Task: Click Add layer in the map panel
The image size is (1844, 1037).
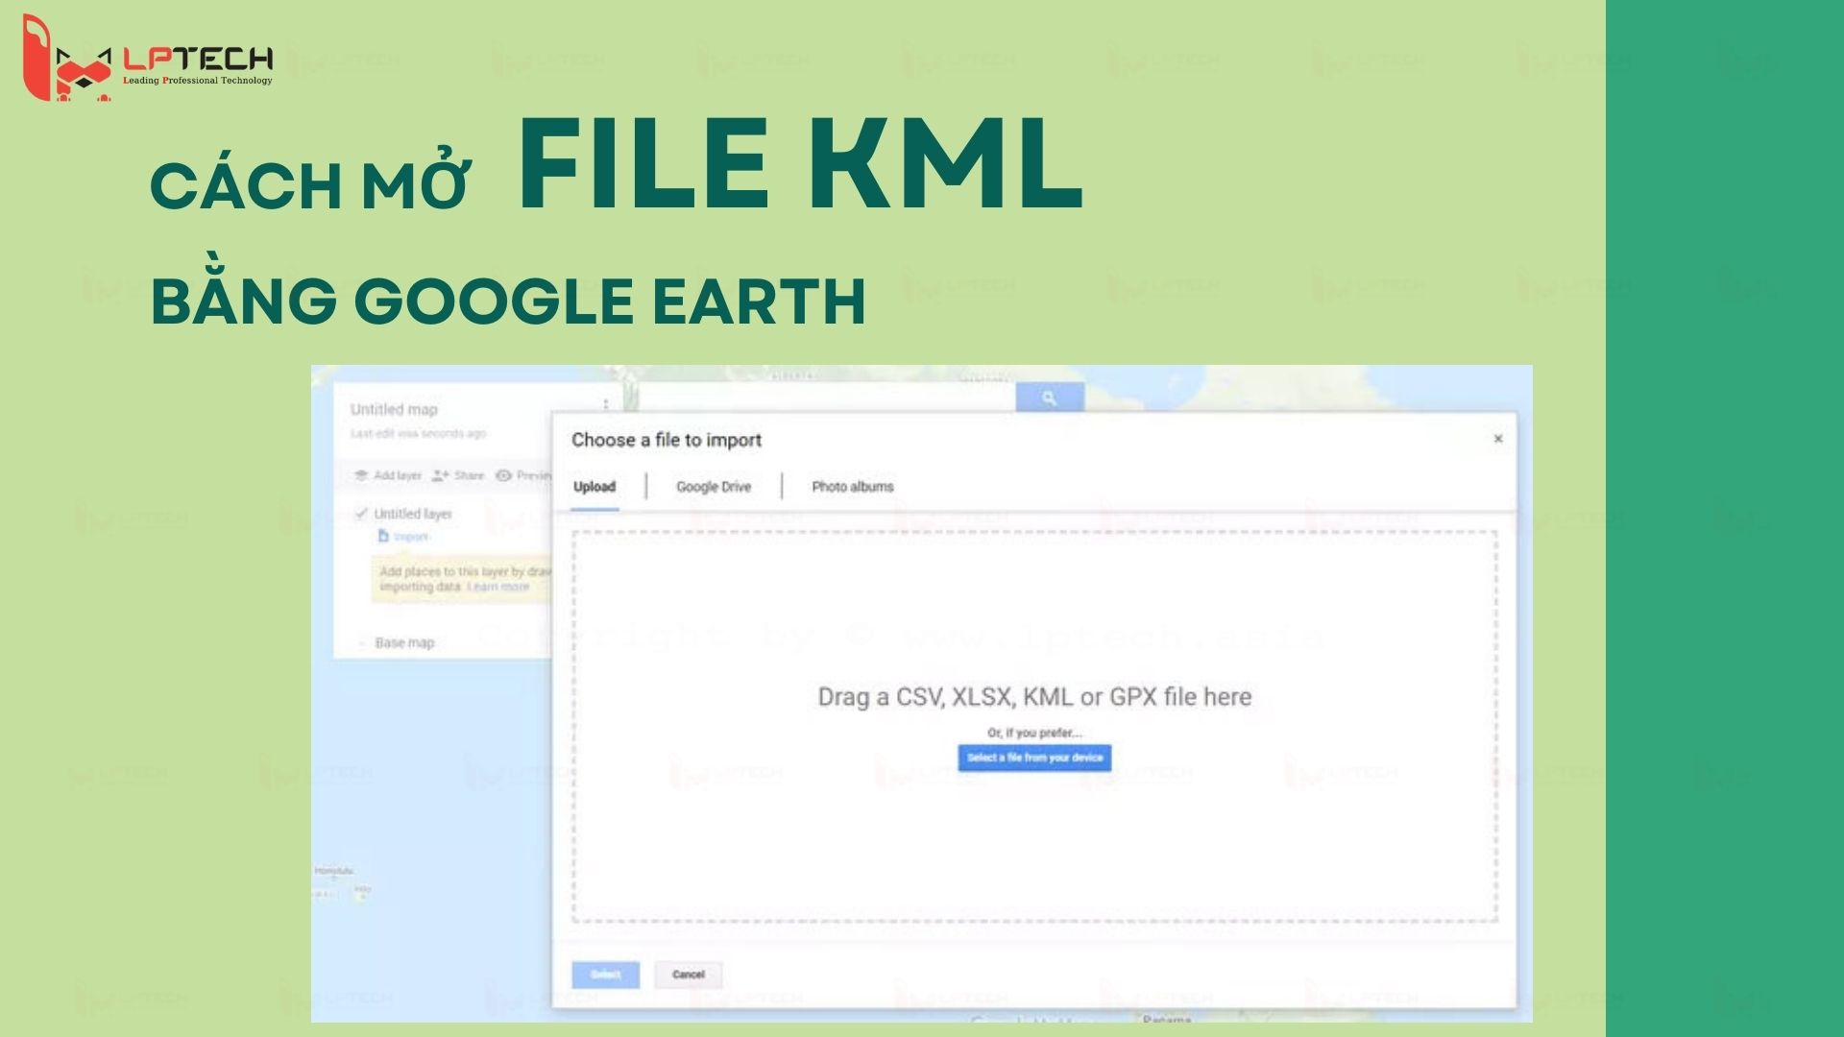Action: pos(387,475)
